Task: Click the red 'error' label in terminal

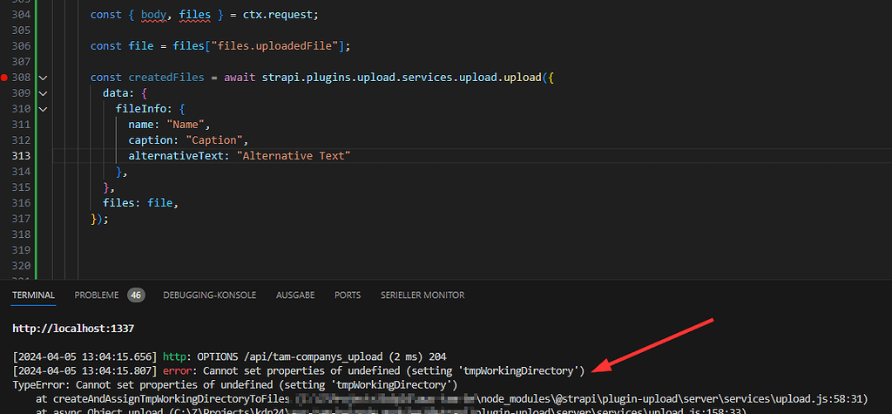Action: pos(179,371)
